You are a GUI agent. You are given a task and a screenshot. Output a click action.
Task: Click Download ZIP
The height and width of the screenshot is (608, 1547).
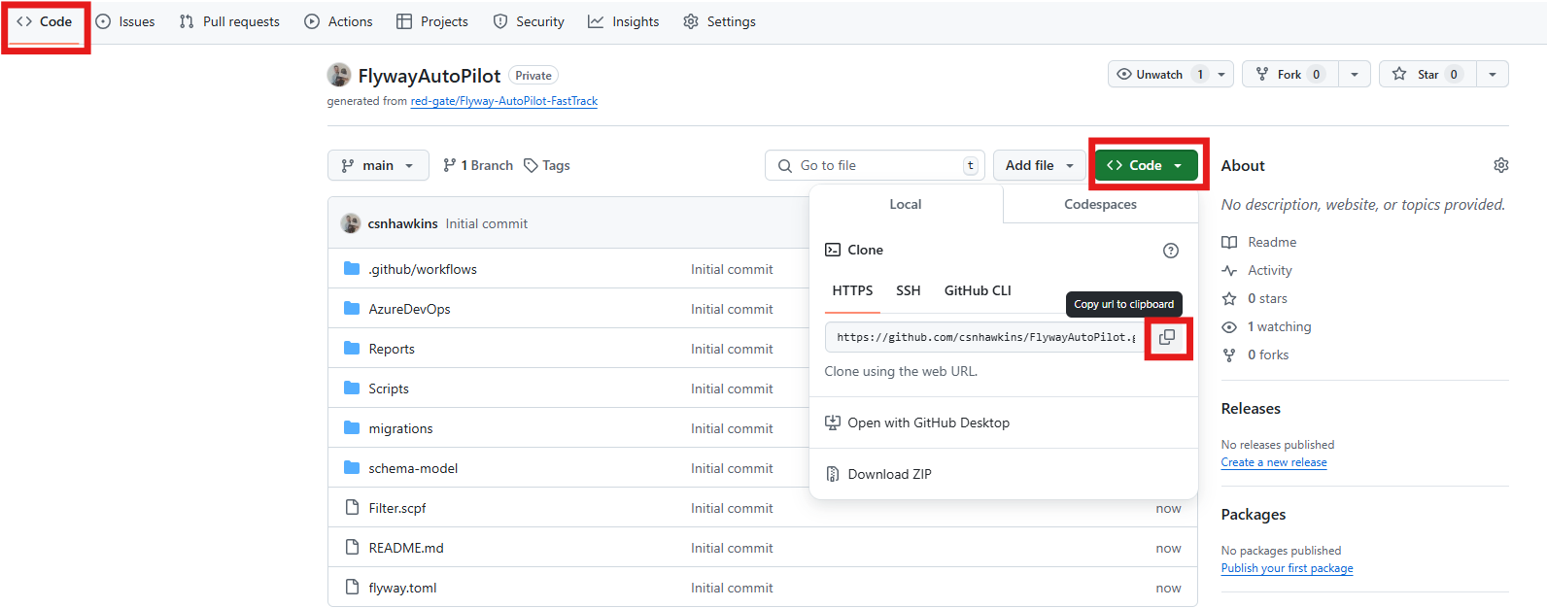[889, 474]
